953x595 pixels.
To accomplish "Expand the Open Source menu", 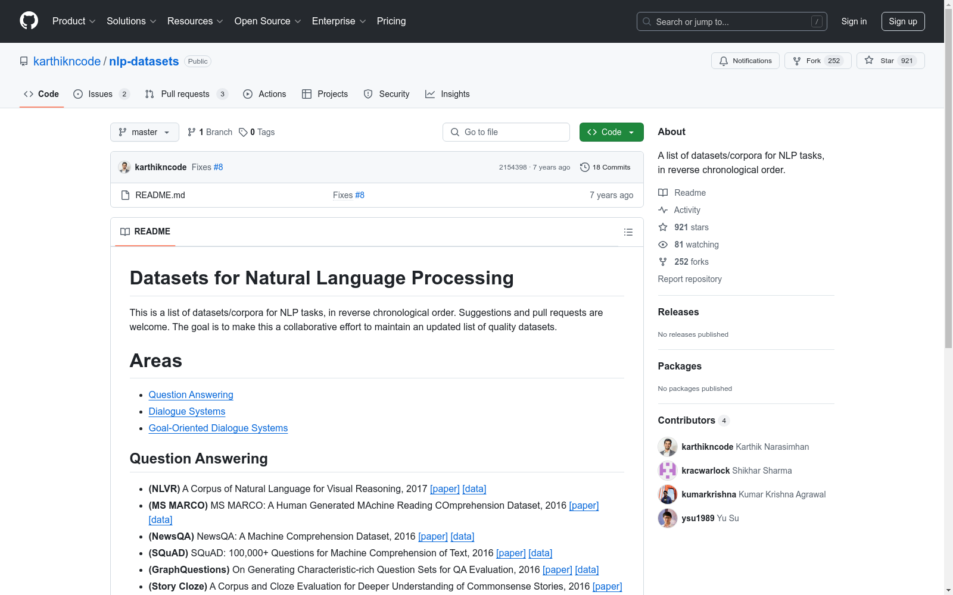I will tap(268, 21).
